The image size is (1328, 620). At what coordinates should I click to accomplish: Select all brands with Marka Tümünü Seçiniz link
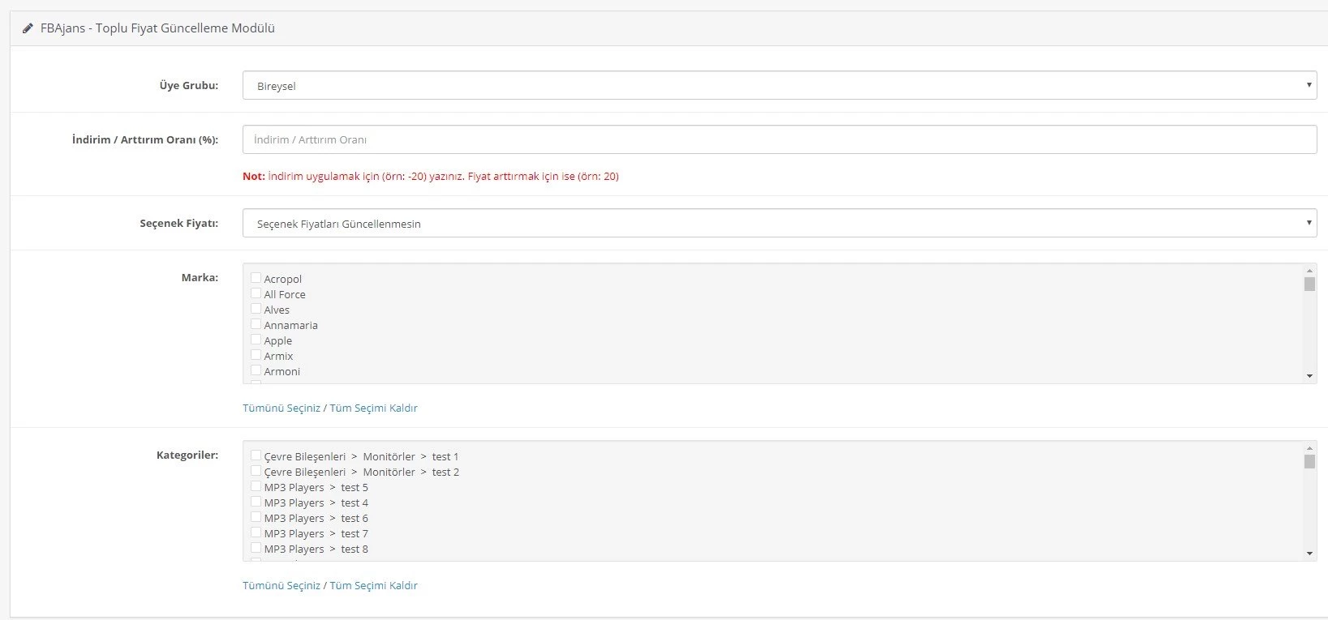(282, 408)
